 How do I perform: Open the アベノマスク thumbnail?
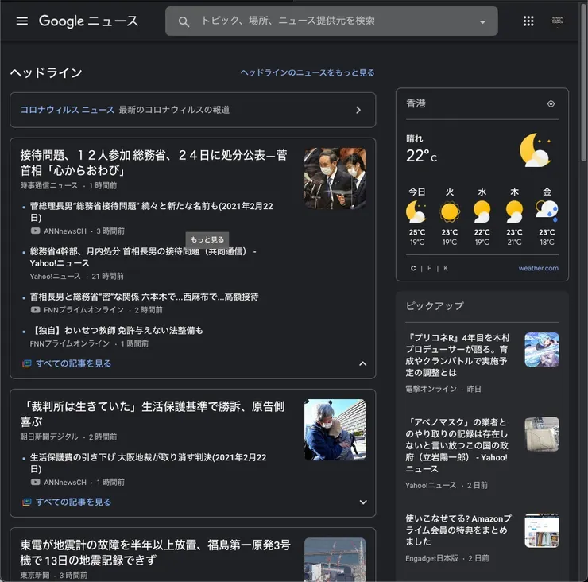click(542, 434)
